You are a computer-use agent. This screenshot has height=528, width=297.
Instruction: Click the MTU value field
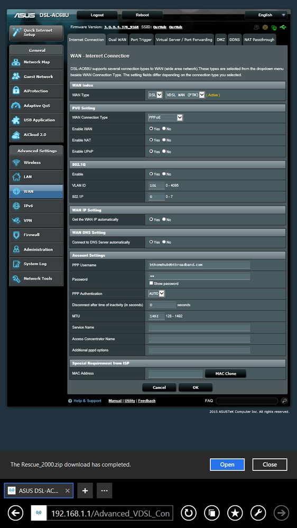(156, 316)
